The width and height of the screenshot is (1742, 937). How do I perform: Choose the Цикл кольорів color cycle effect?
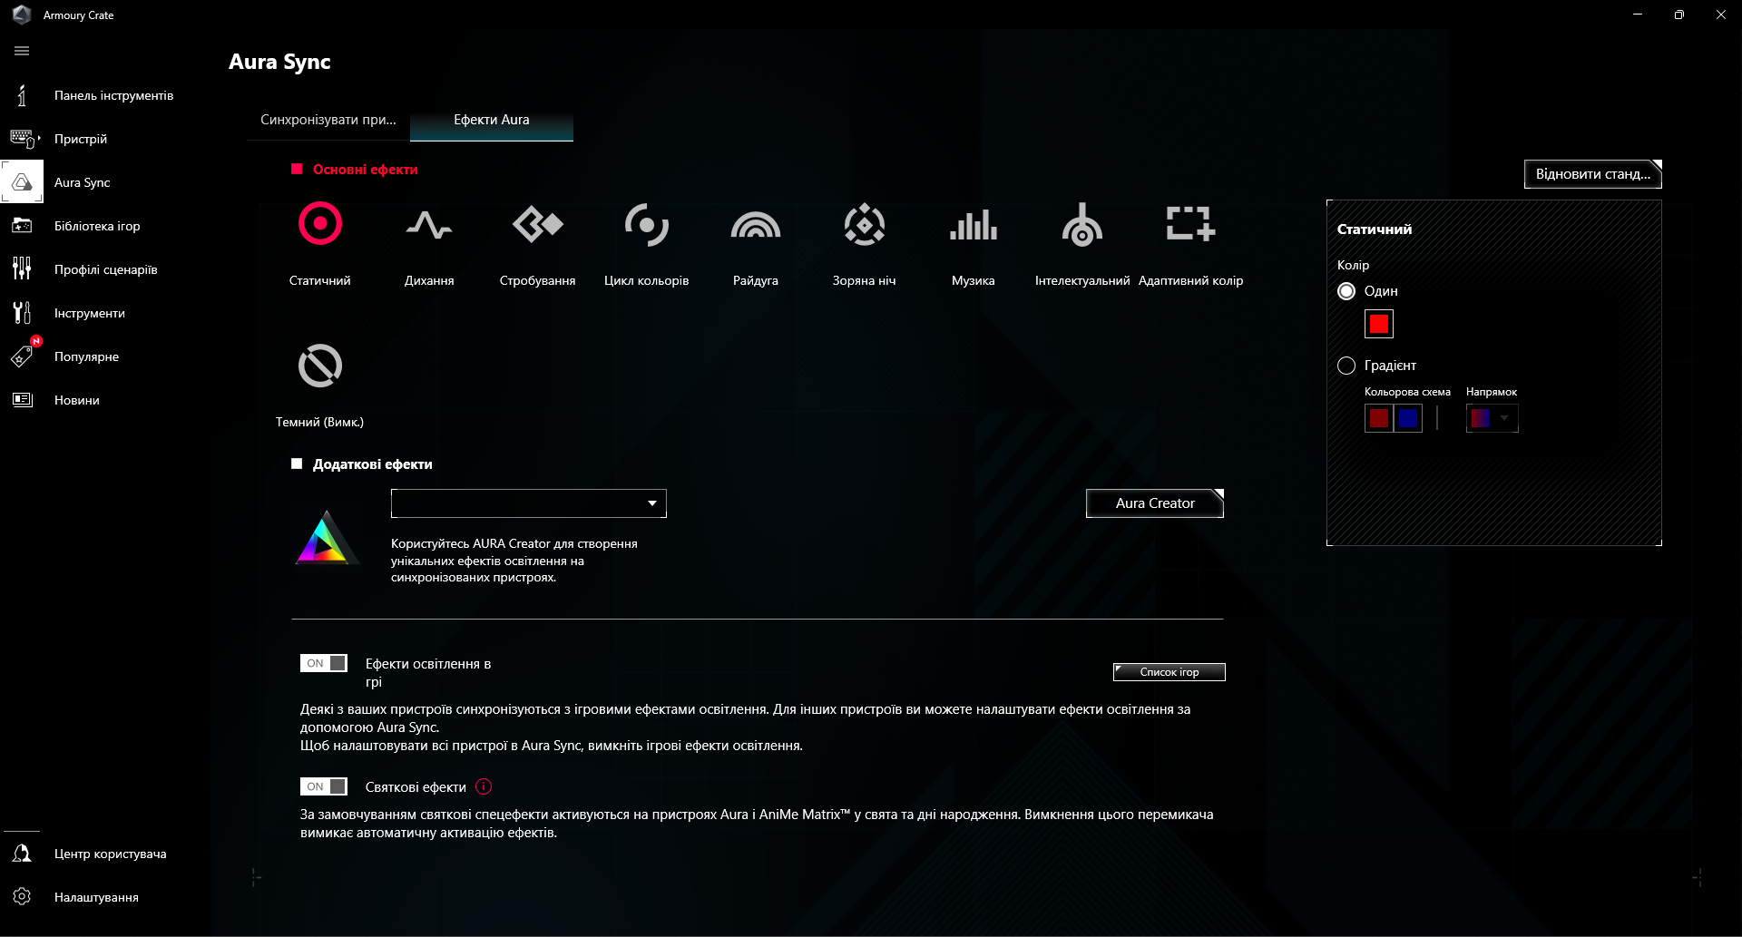[646, 225]
